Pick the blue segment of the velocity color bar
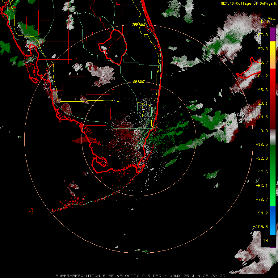The image size is (278, 278). (x=273, y=220)
